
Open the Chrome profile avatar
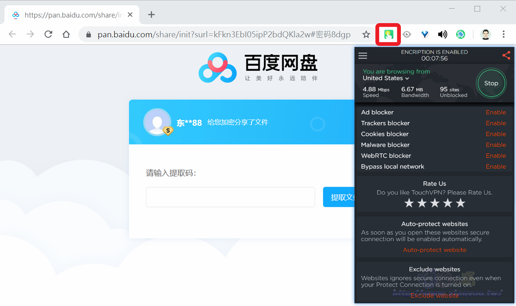click(485, 34)
